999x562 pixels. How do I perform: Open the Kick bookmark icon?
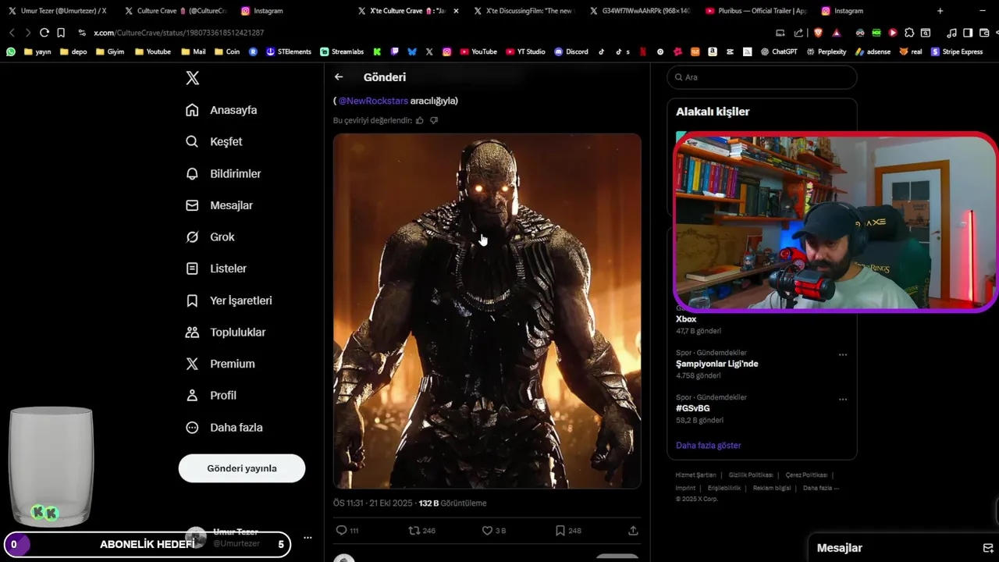[377, 52]
